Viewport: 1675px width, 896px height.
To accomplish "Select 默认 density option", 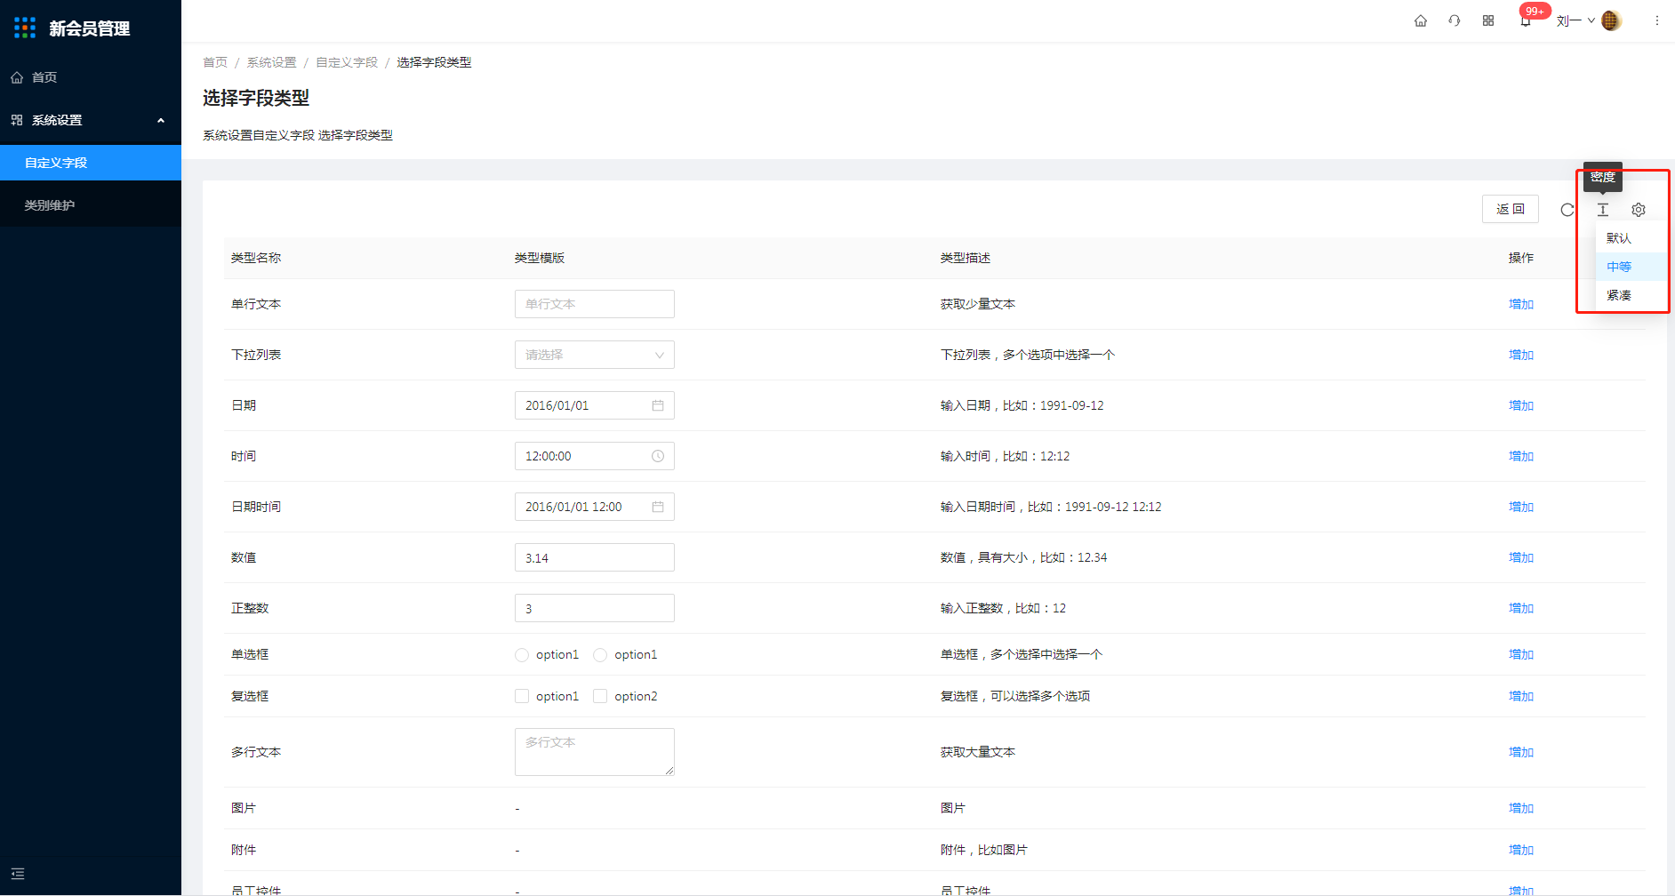I will click(x=1631, y=238).
